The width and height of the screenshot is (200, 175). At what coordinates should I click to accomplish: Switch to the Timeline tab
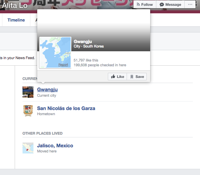16,20
